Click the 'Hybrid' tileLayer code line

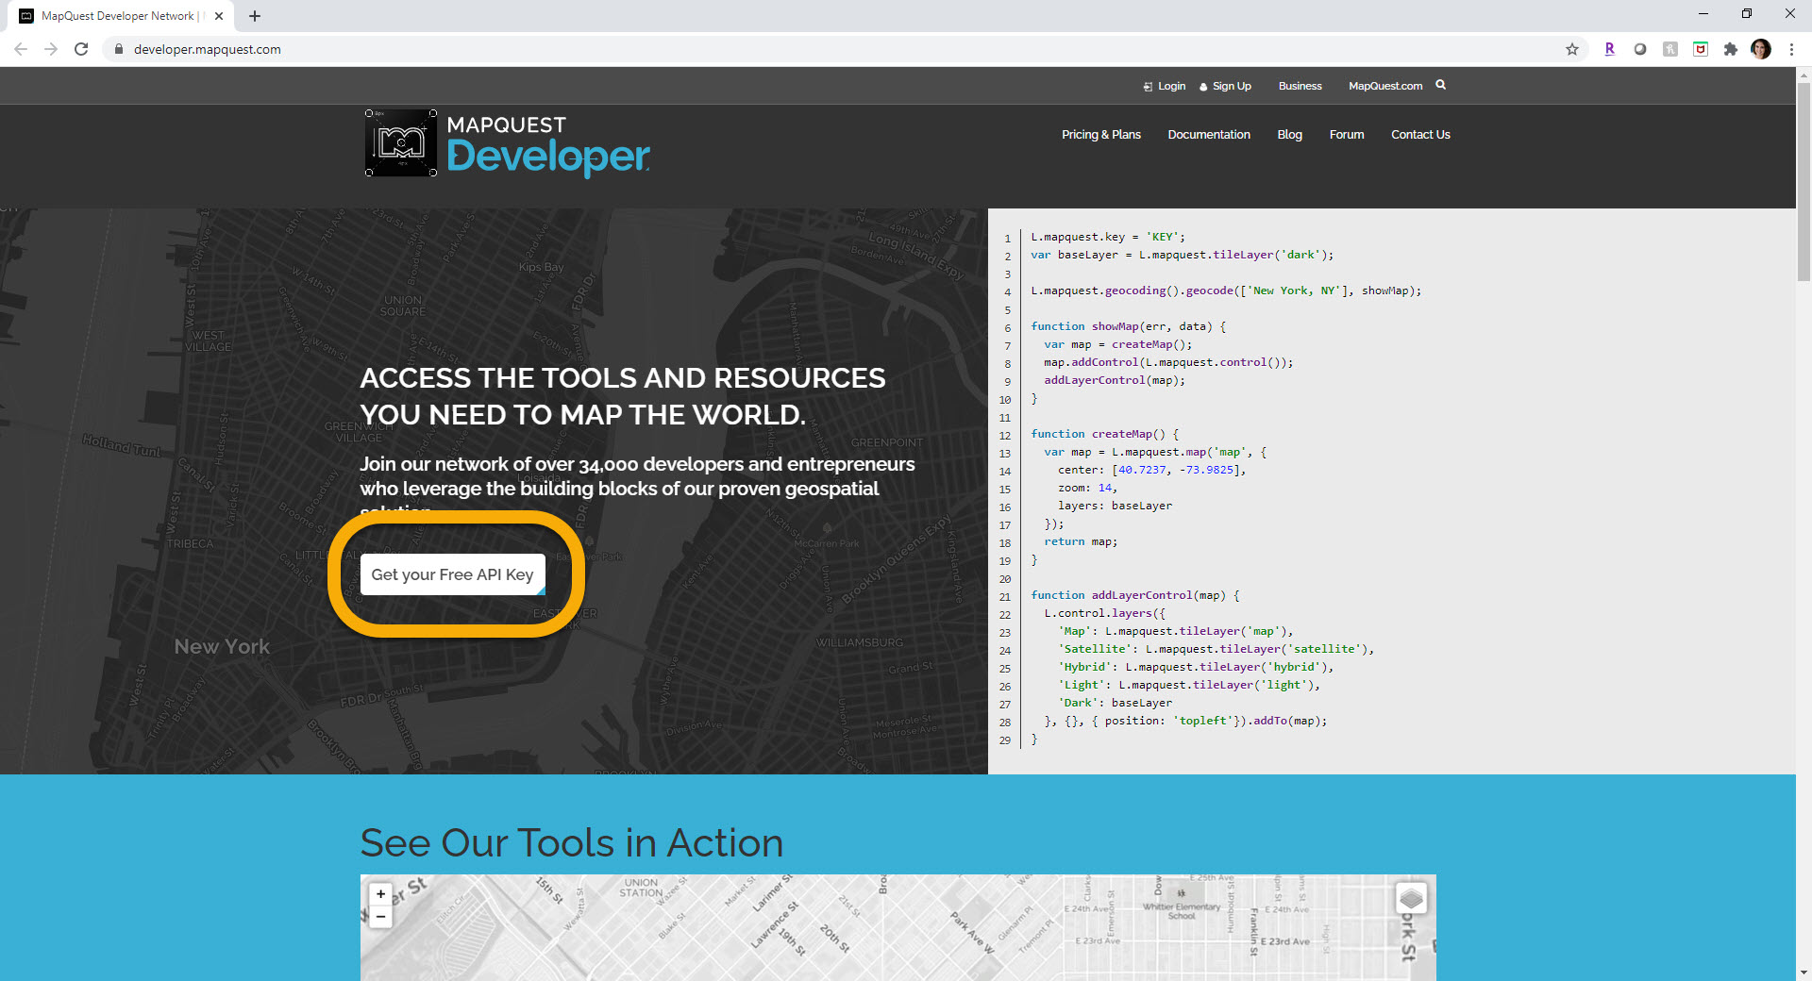tap(1197, 667)
